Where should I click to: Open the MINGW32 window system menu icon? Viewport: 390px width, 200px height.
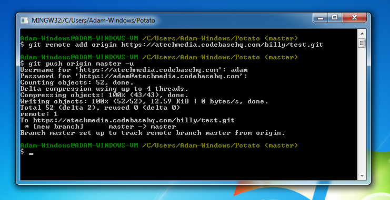pyautogui.click(x=24, y=20)
